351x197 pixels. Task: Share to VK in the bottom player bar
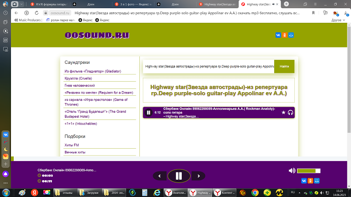pos(304,181)
